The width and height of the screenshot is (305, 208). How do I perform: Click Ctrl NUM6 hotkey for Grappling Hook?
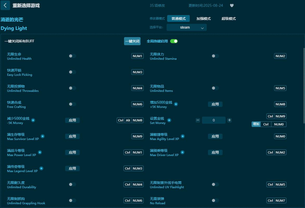point(134,201)
